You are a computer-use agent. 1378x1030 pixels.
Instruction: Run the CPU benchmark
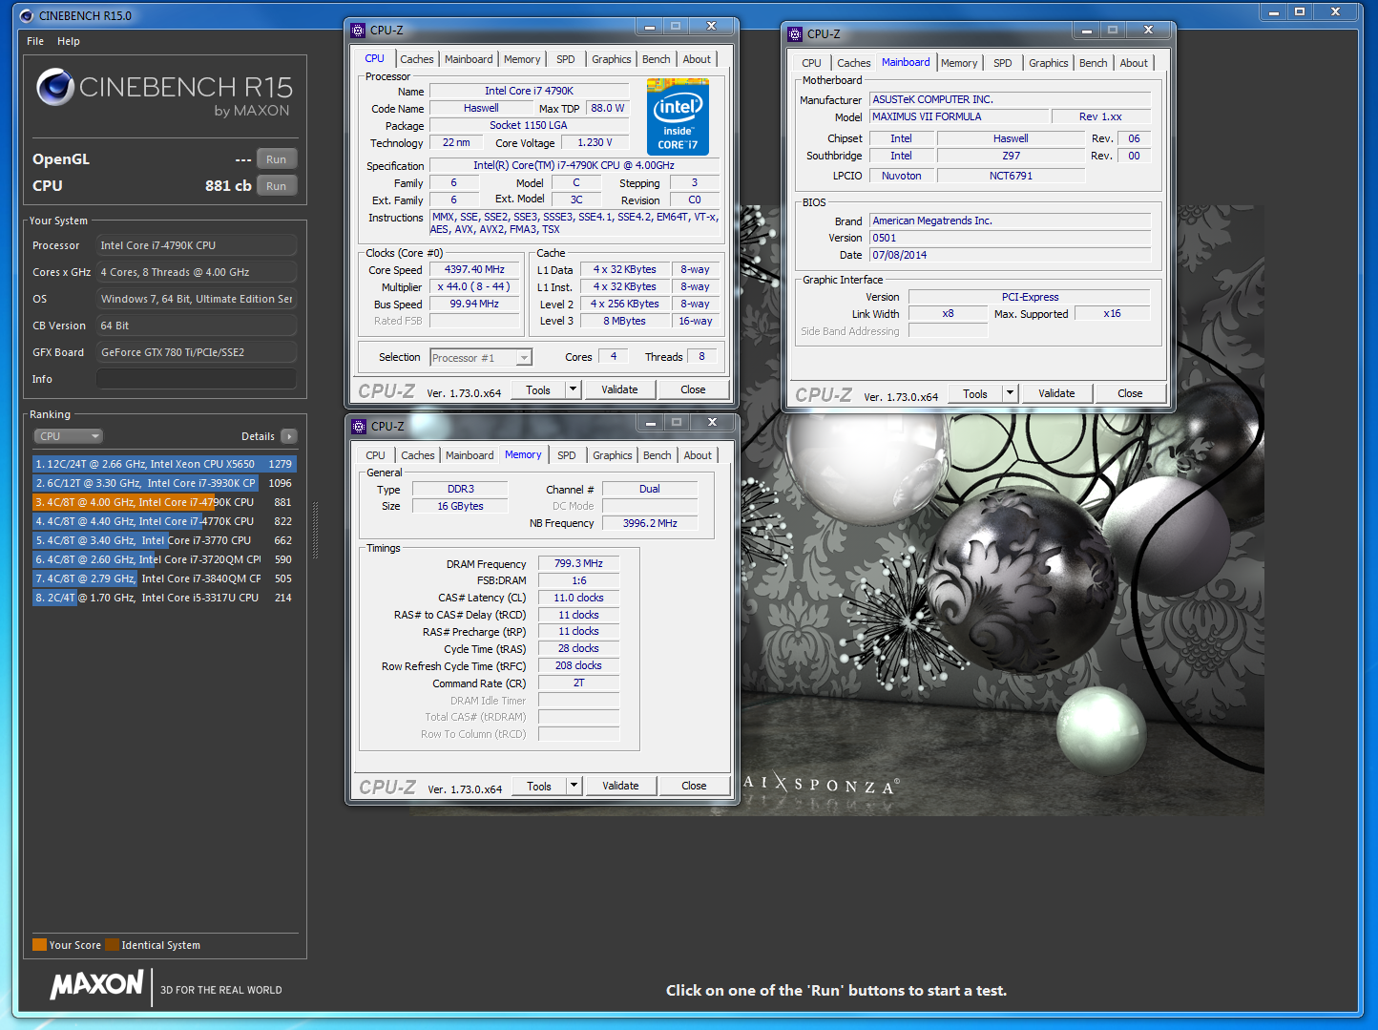click(276, 186)
